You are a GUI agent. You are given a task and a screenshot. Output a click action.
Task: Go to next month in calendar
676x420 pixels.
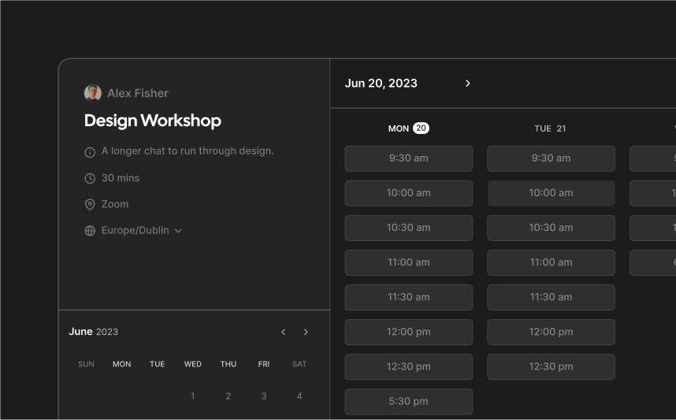tap(306, 333)
